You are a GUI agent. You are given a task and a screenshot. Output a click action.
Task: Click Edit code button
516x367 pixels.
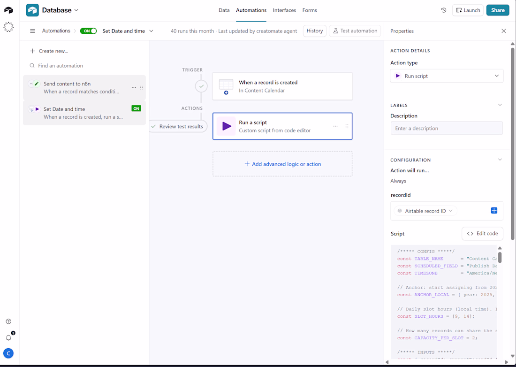click(x=482, y=234)
